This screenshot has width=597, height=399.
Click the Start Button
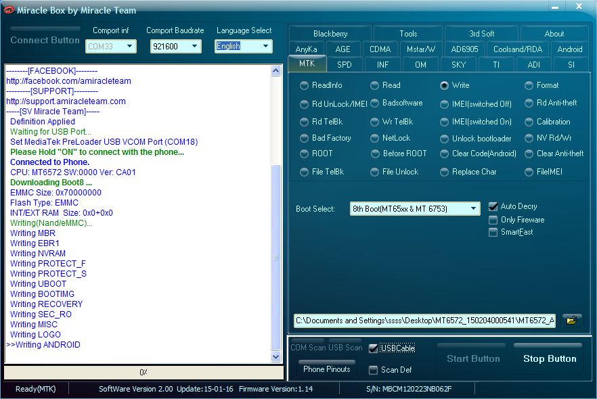(473, 358)
